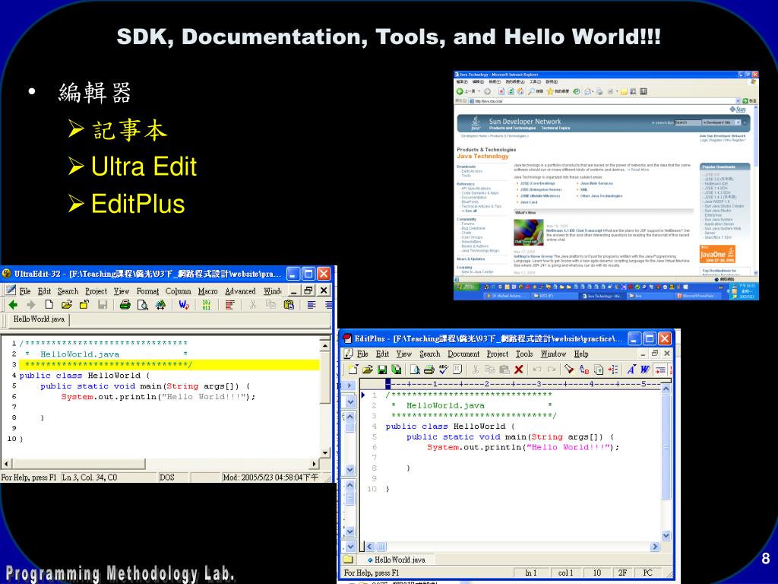Click EditPlus Save All icon

click(396, 369)
